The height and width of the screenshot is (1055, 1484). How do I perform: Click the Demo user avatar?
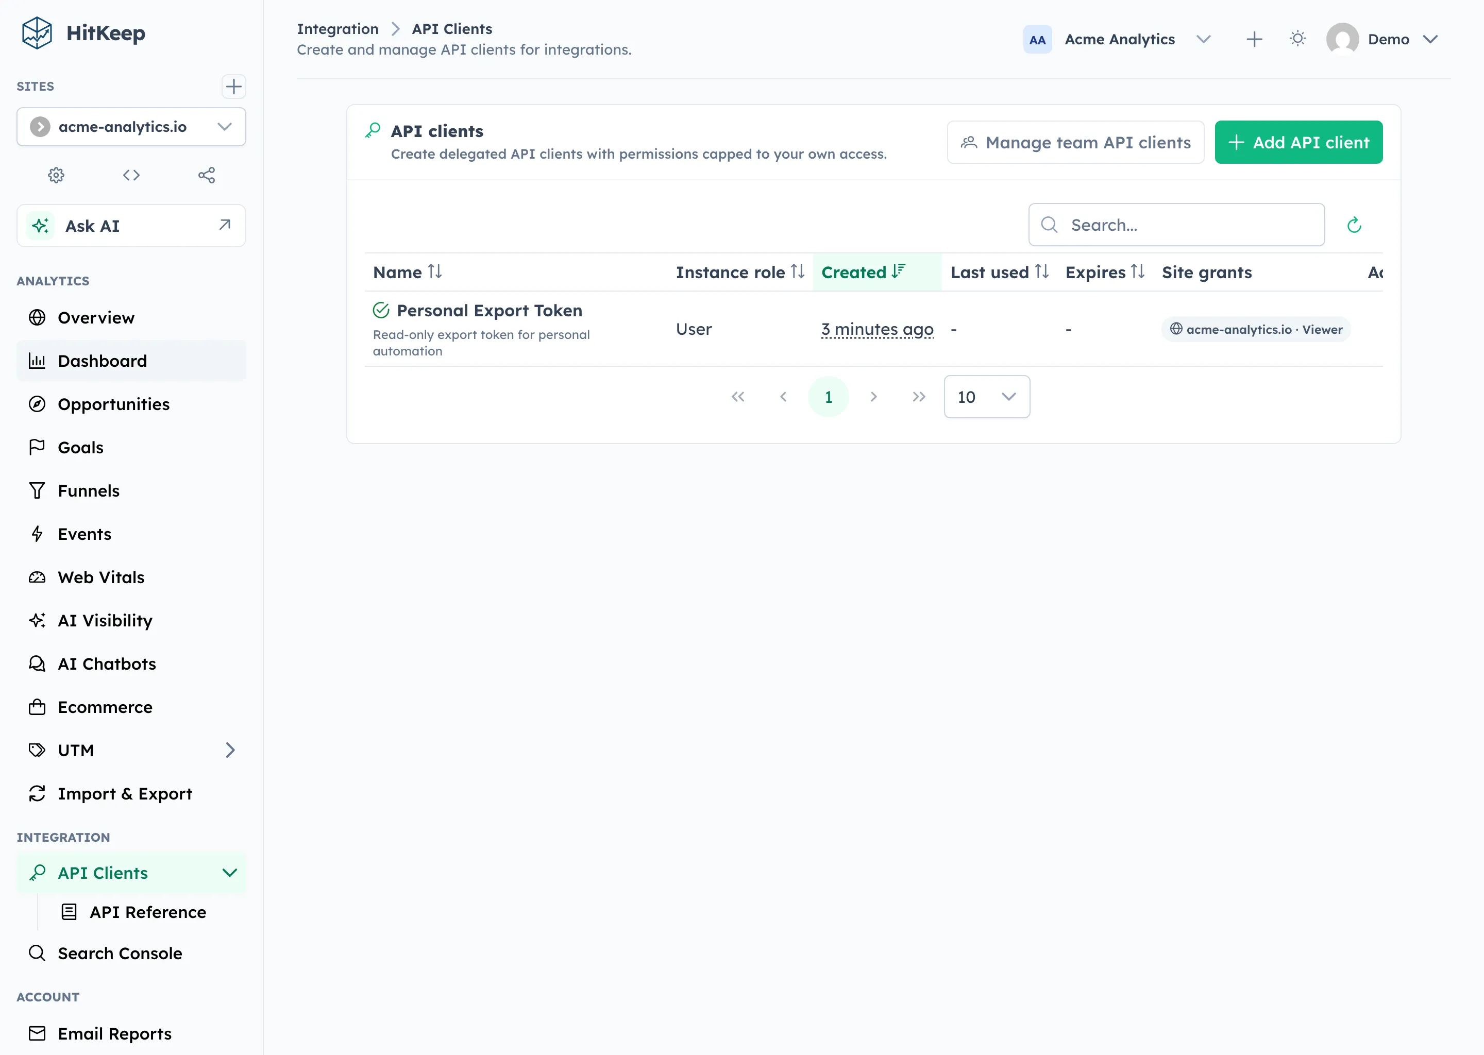click(1342, 39)
